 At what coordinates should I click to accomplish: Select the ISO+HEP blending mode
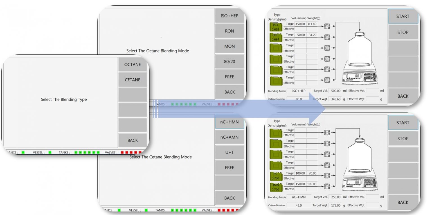229,16
